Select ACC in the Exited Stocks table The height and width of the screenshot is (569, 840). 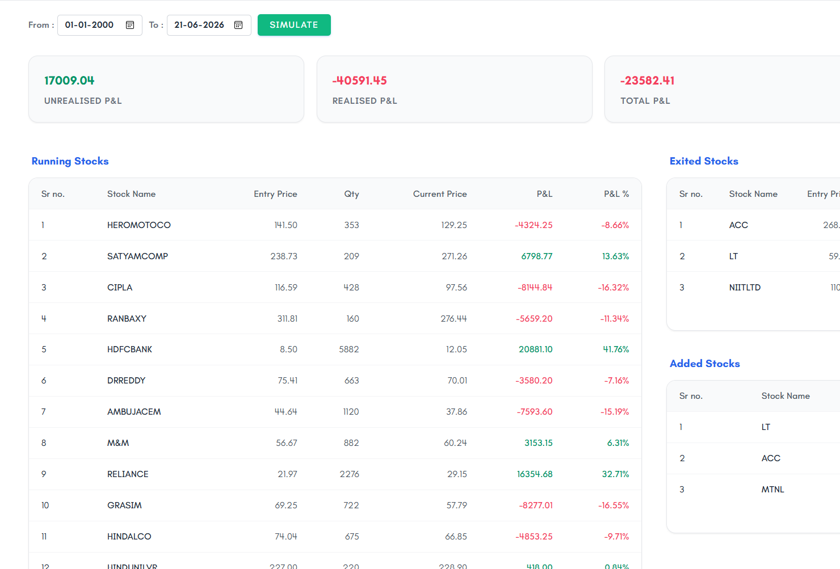[738, 225]
